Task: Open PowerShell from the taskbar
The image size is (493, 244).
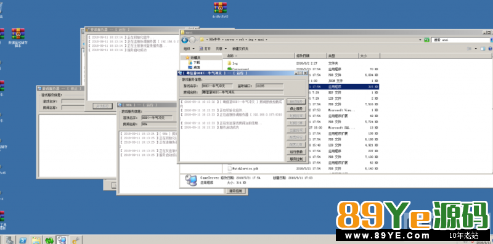Action: 23,240
